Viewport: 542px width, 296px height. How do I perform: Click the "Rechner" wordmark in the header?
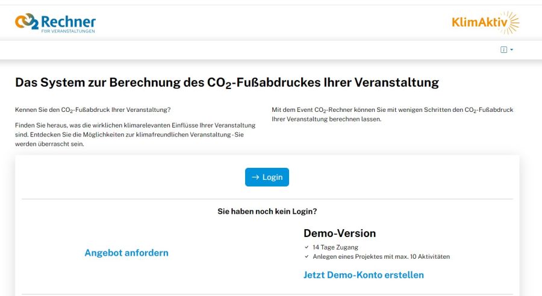pos(68,21)
